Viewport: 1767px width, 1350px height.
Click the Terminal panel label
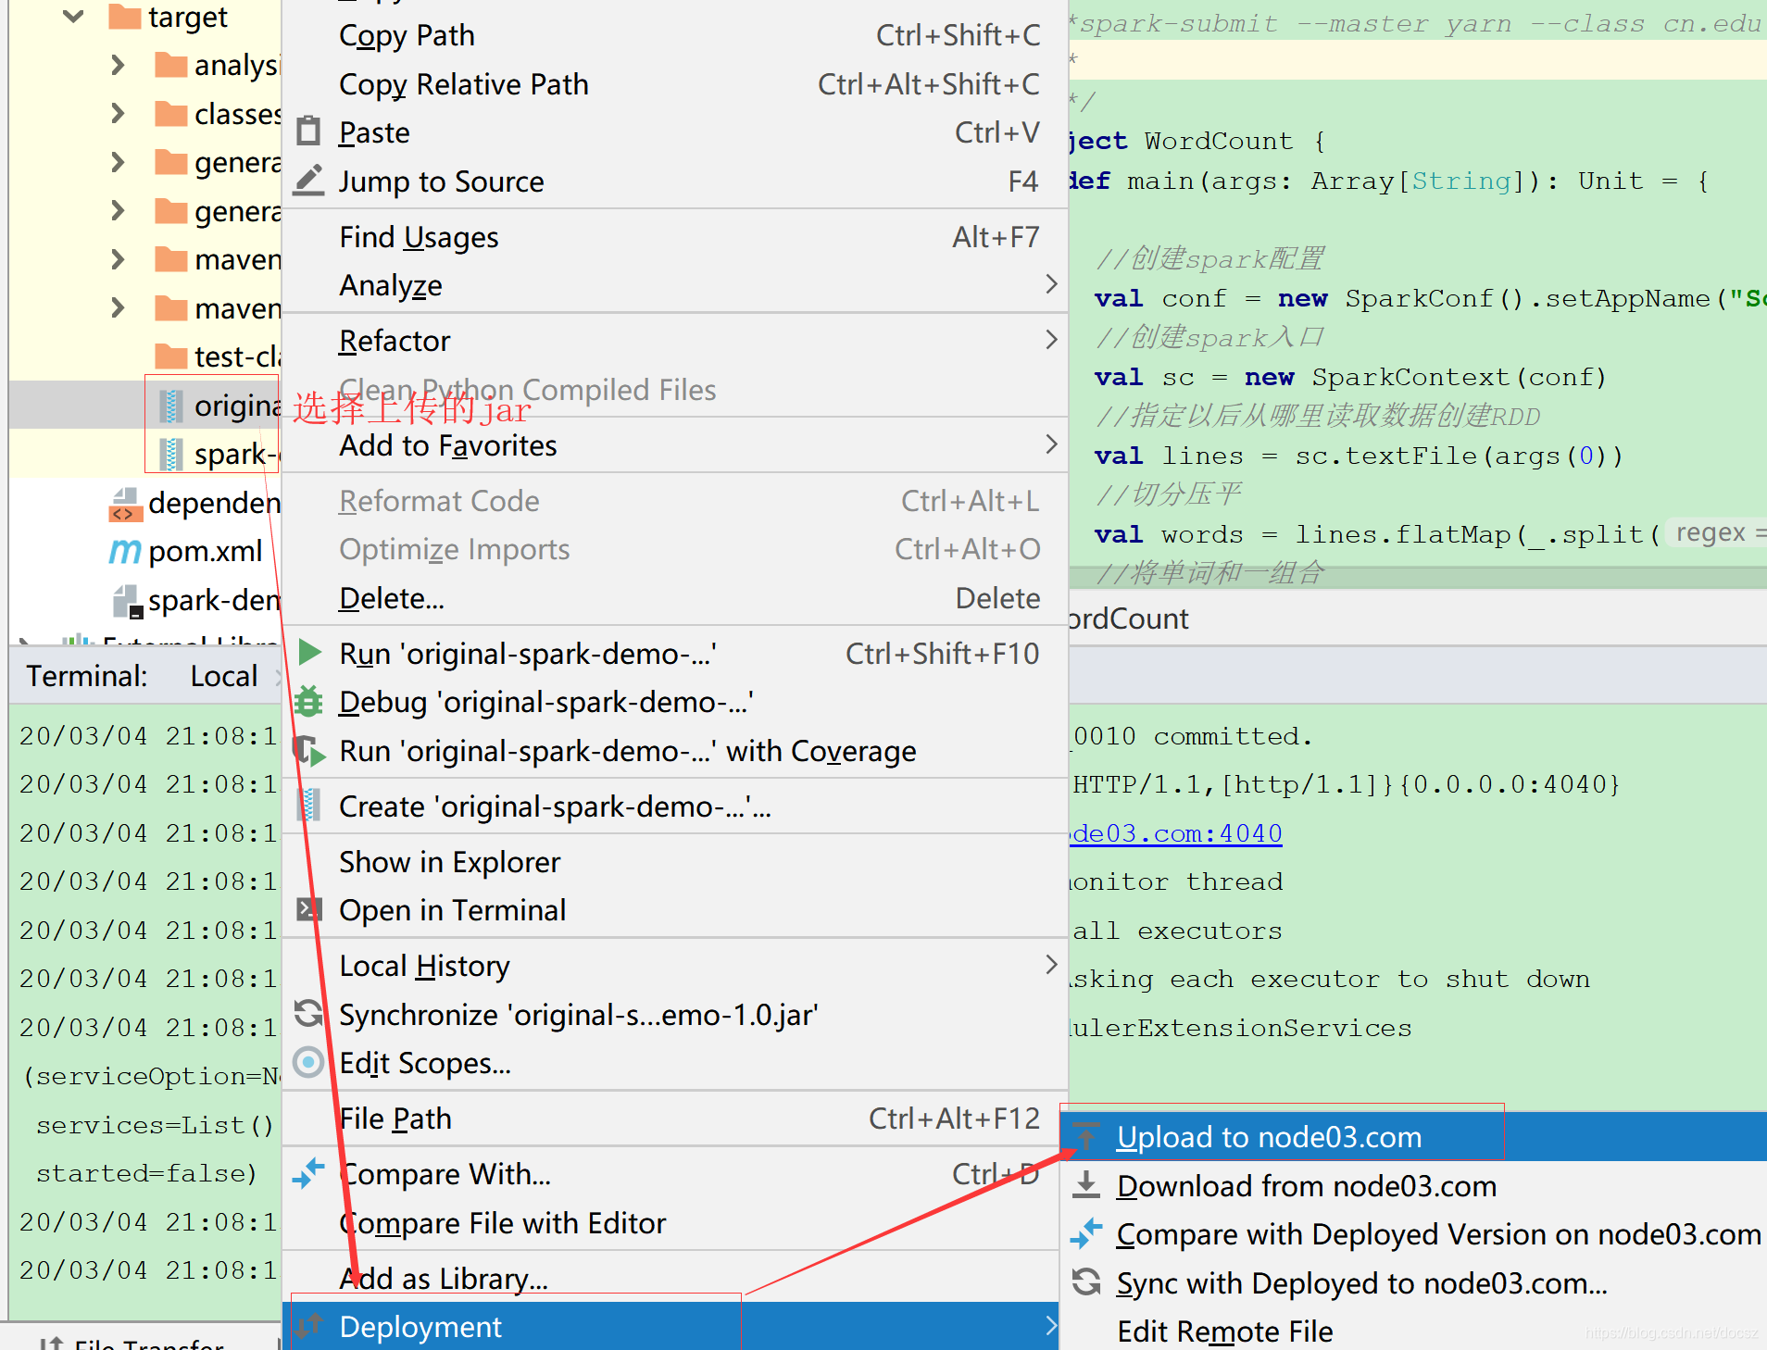pyautogui.click(x=87, y=676)
